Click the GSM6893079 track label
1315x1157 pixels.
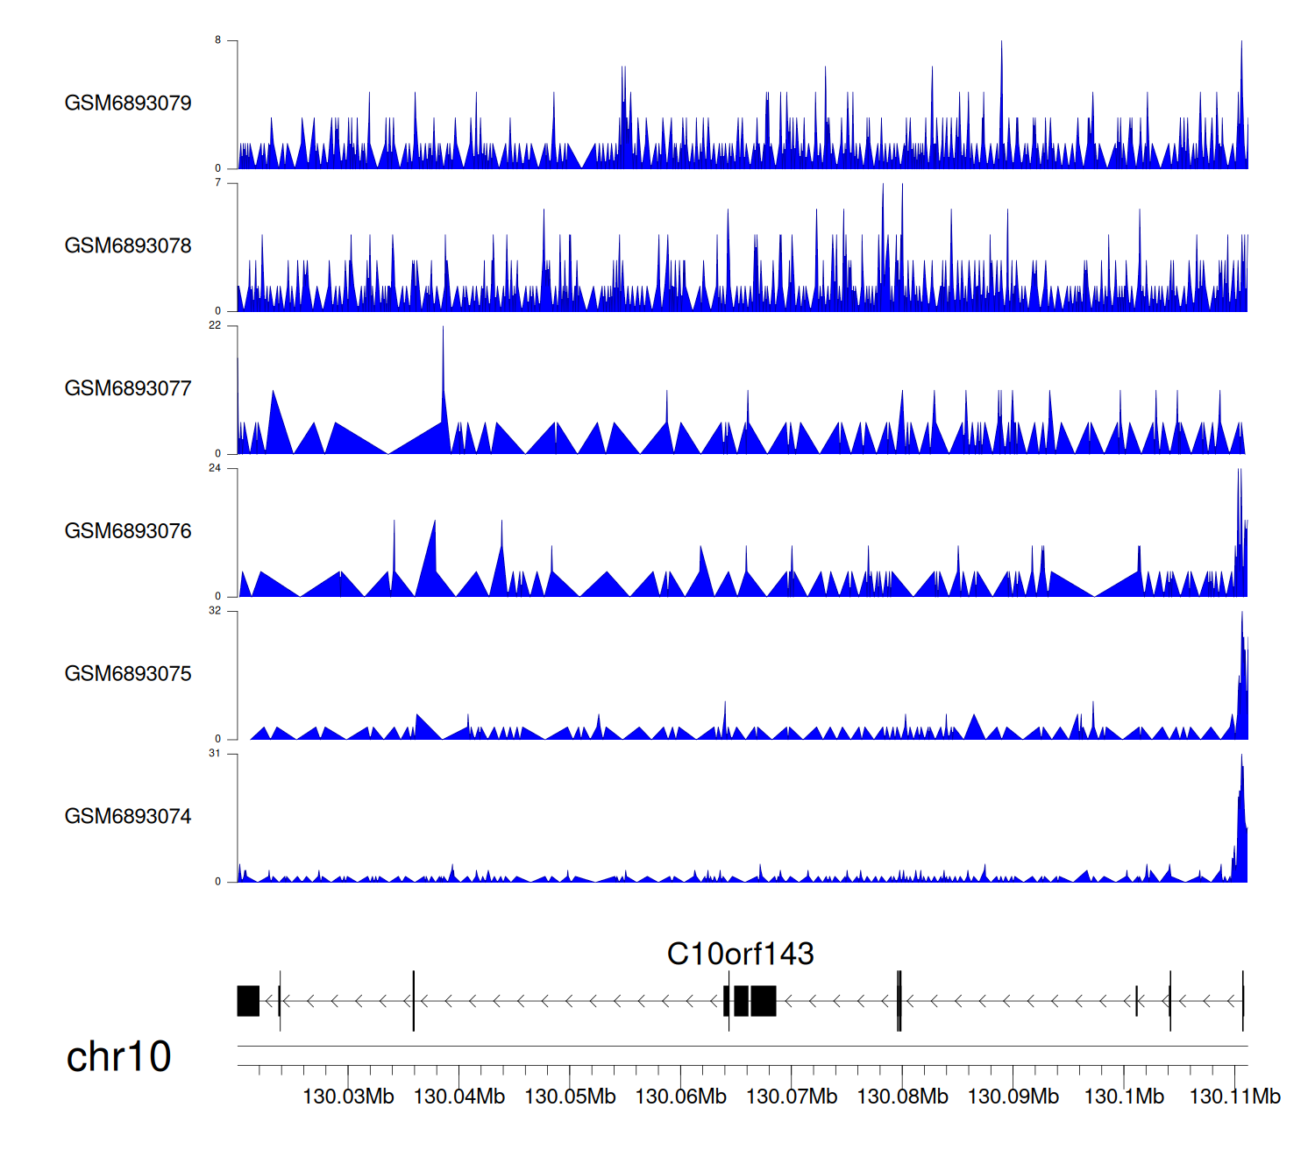pos(128,103)
